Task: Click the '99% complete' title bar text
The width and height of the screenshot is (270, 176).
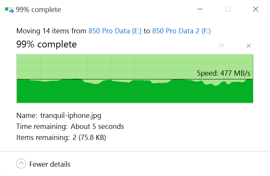Action: (x=38, y=10)
